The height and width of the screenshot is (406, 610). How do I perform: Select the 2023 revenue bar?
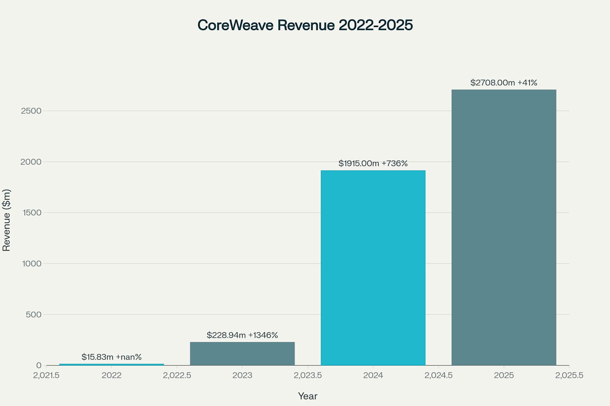(242, 354)
